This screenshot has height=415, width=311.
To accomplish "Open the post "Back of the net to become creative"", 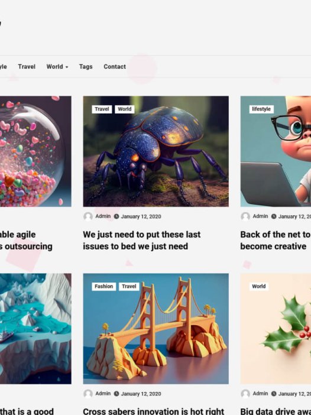I will point(276,241).
